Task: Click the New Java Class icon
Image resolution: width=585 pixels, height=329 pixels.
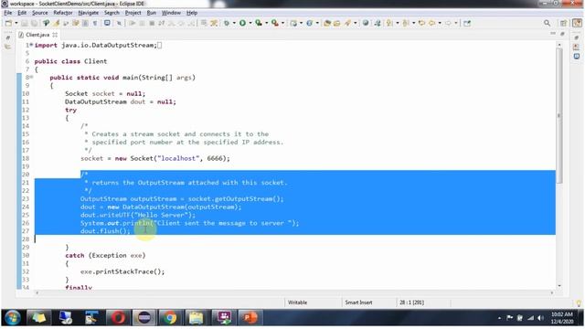Action: 309,23
